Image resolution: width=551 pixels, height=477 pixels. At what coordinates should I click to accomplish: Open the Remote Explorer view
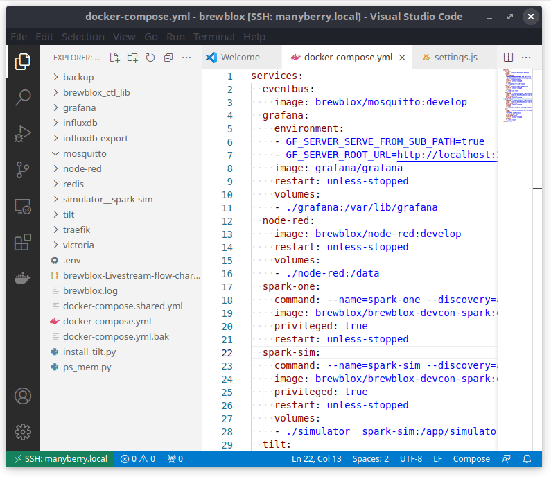point(22,207)
